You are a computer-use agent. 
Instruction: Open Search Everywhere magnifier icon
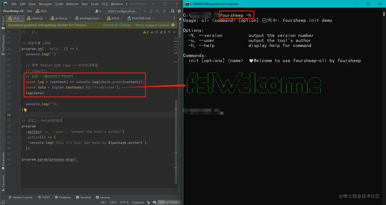(173, 11)
